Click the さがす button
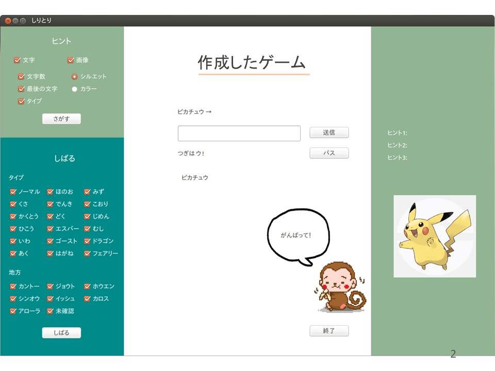Screen dimensions: 495x371 [61, 119]
